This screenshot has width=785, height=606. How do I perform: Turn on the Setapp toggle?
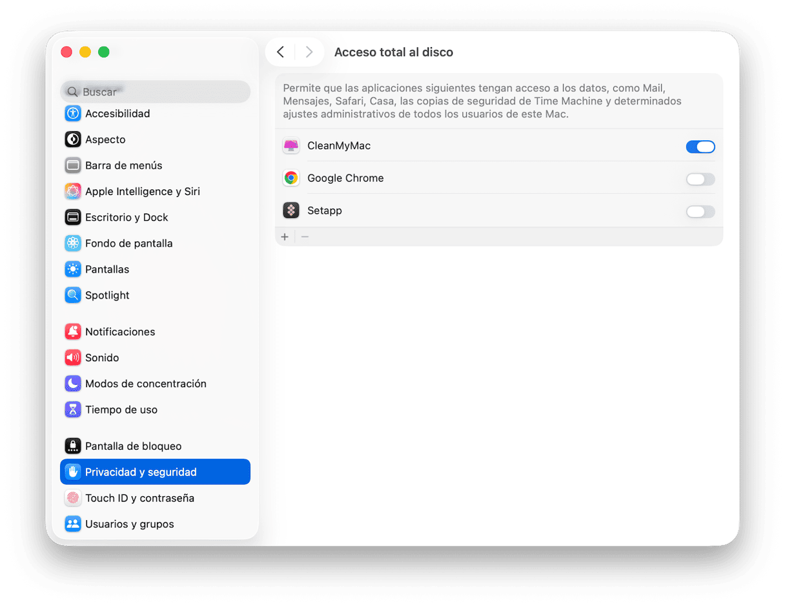coord(700,211)
